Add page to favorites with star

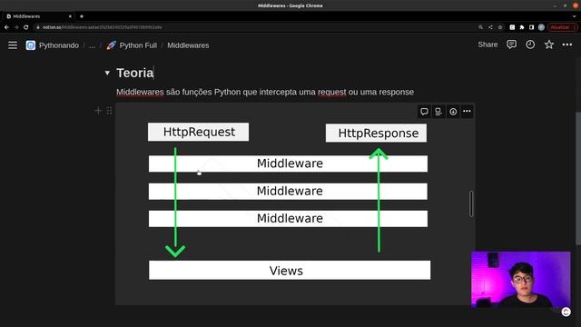pyautogui.click(x=548, y=45)
